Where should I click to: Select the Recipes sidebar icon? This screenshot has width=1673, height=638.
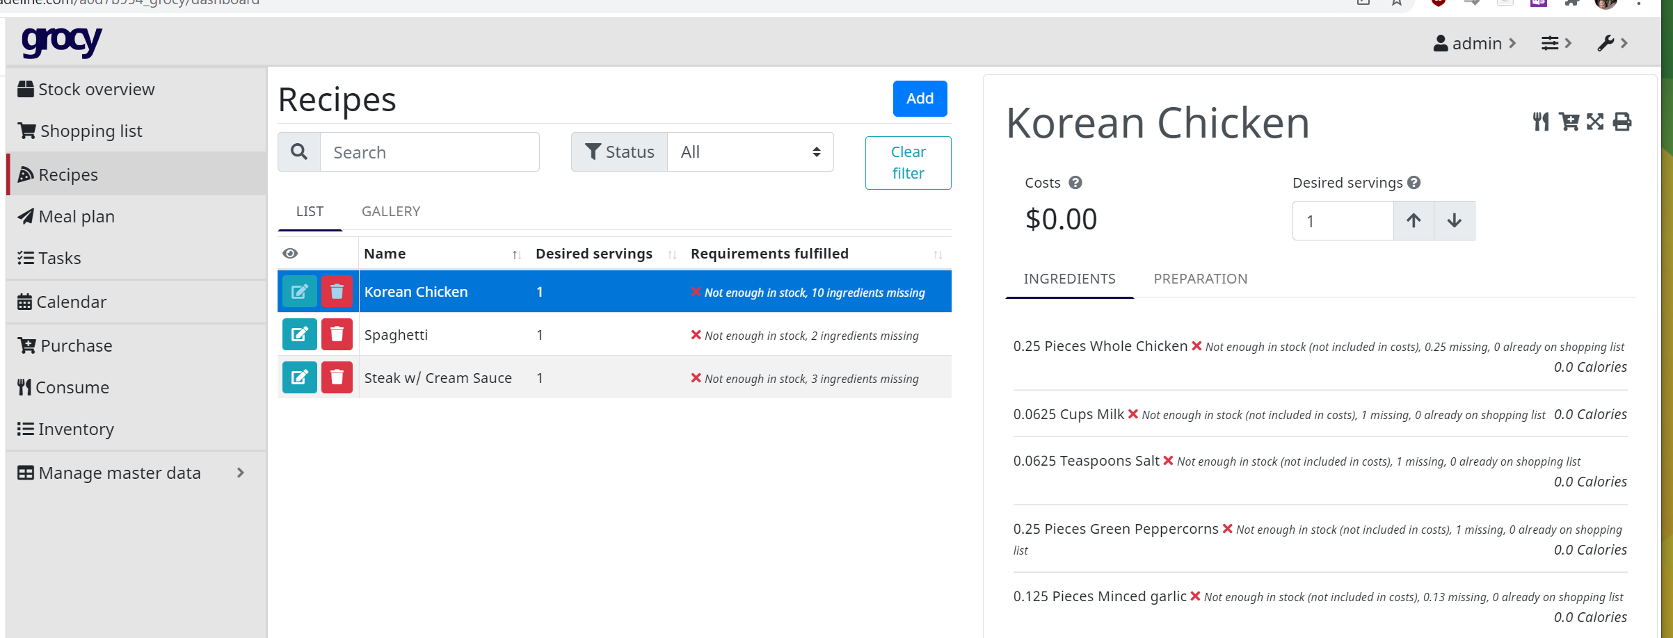tap(26, 174)
